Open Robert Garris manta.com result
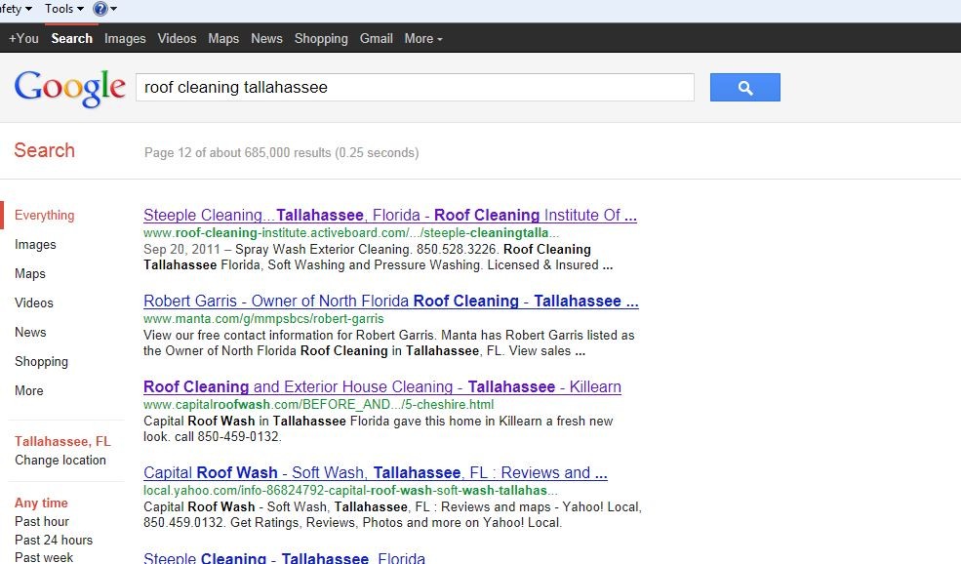The image size is (961, 564). (x=390, y=302)
